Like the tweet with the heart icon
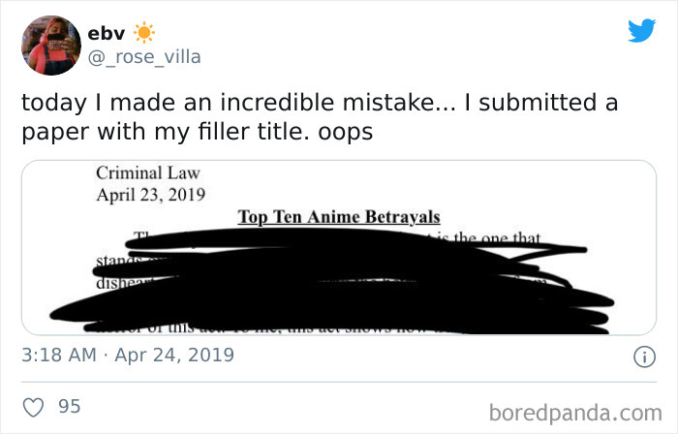Image resolution: width=678 pixels, height=434 pixels. click(x=36, y=406)
